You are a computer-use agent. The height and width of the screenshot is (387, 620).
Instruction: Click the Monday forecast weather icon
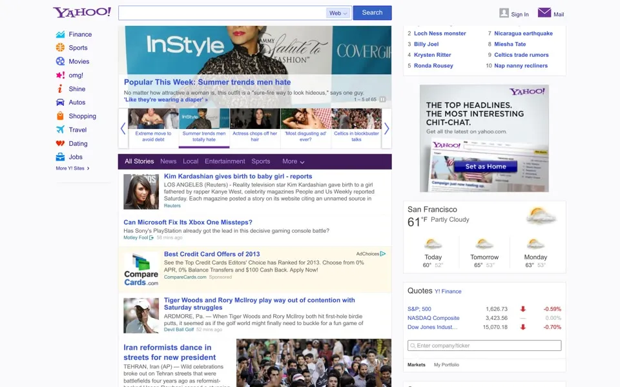pyautogui.click(x=535, y=244)
